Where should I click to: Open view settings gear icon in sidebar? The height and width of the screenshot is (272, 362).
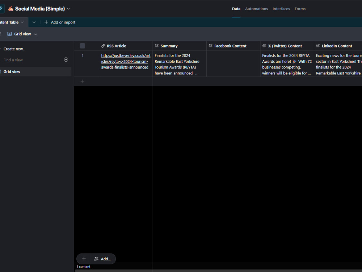66,60
